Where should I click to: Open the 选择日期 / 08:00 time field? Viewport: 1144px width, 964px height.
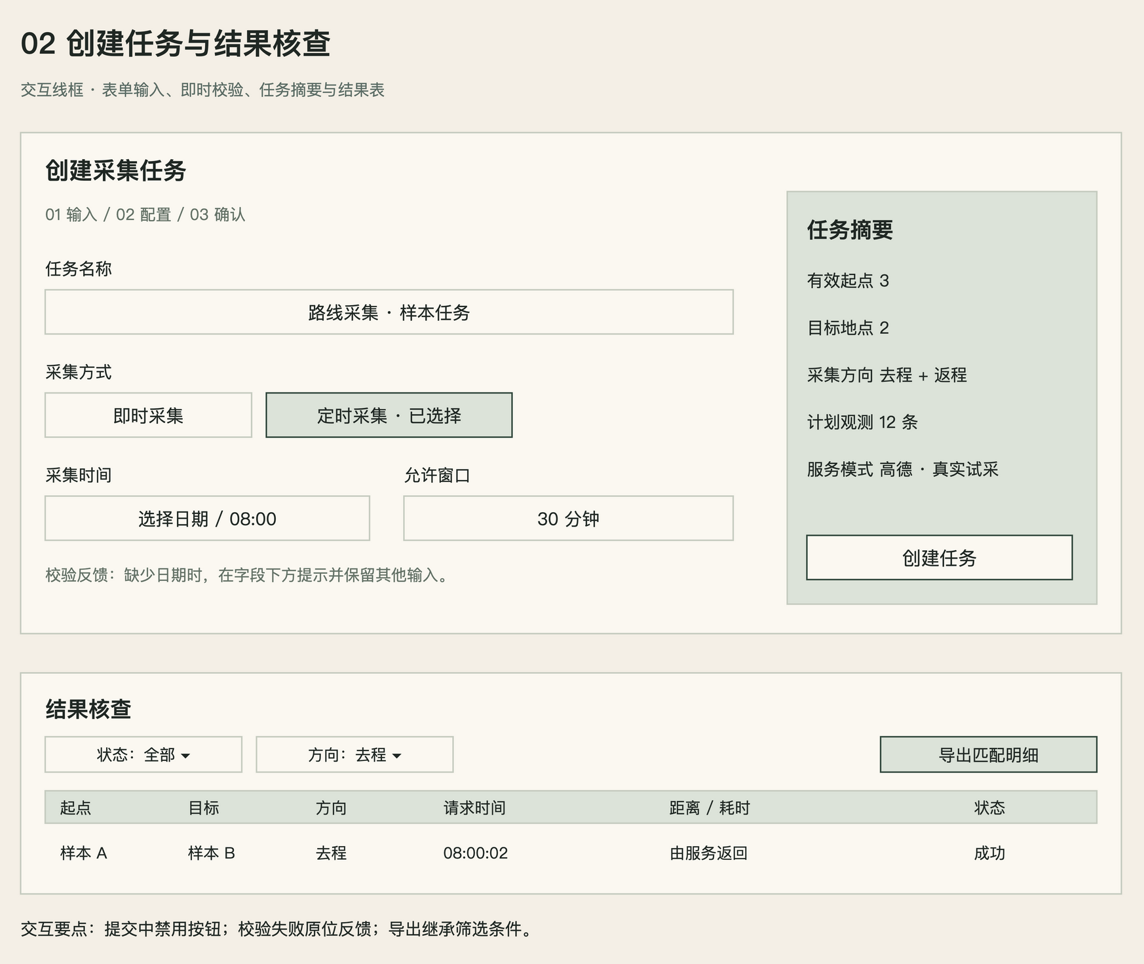pyautogui.click(x=207, y=518)
